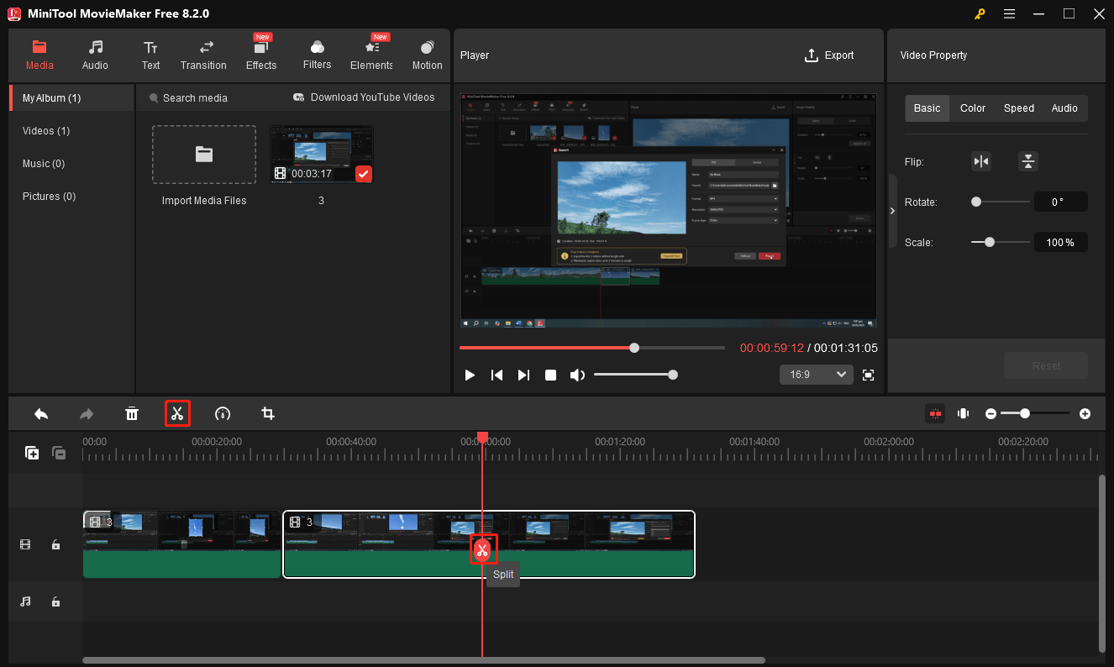Click the zoom to fit timeline icon

coord(964,413)
